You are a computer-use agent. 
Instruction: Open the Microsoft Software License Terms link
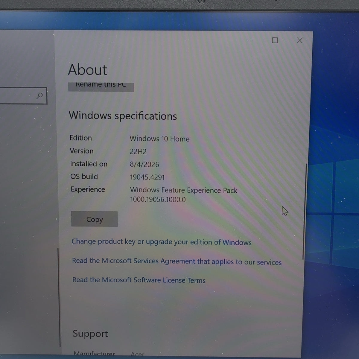tap(139, 280)
